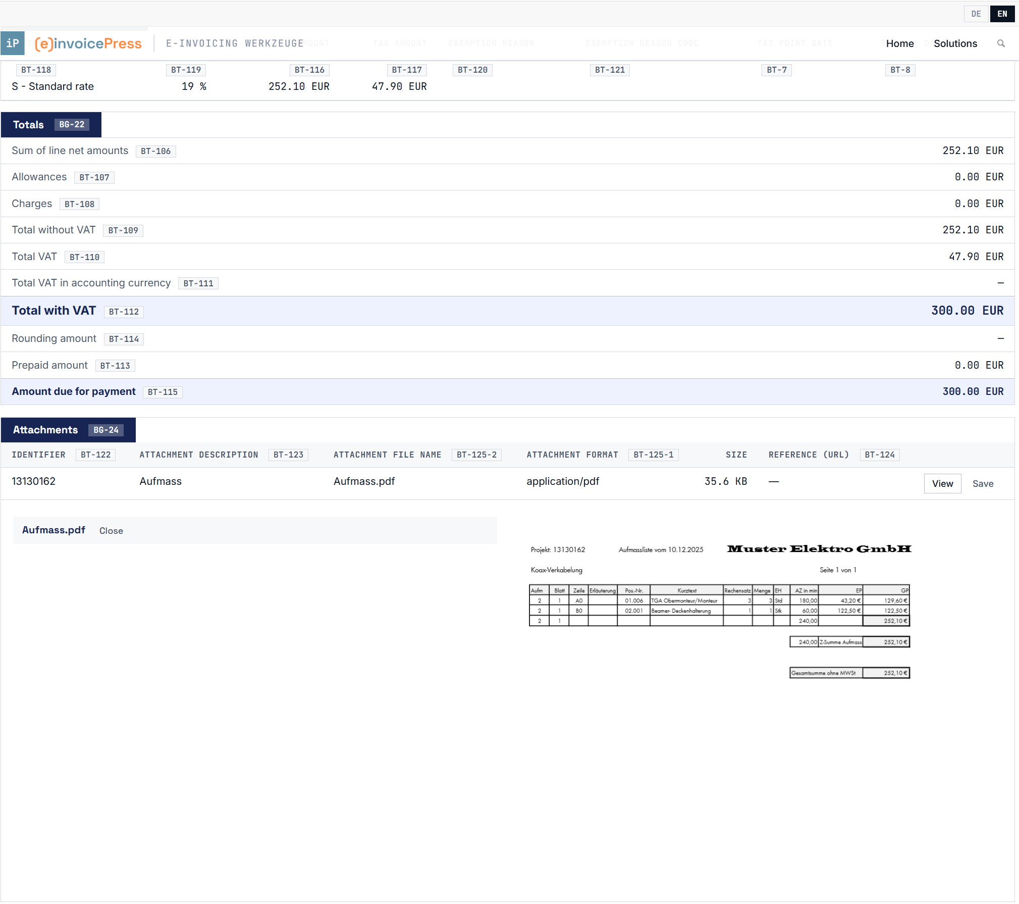Viewport: 1019px width, 904px height.
Task: View the Aufmass.pdf attachment
Action: pyautogui.click(x=942, y=484)
